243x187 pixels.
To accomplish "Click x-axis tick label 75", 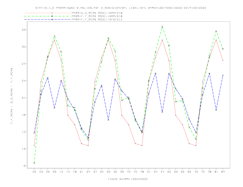I will click(x=203, y=172).
